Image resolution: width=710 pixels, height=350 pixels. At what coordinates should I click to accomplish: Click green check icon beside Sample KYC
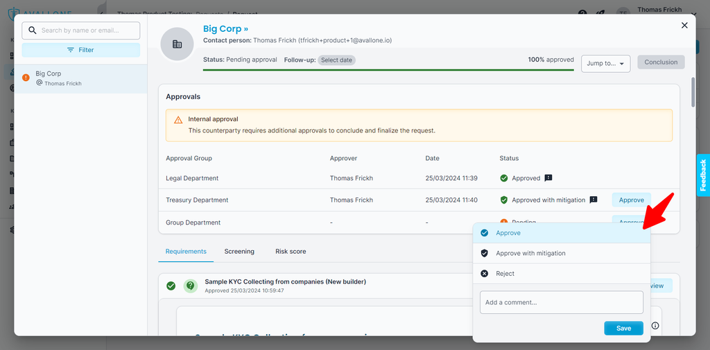pos(171,286)
